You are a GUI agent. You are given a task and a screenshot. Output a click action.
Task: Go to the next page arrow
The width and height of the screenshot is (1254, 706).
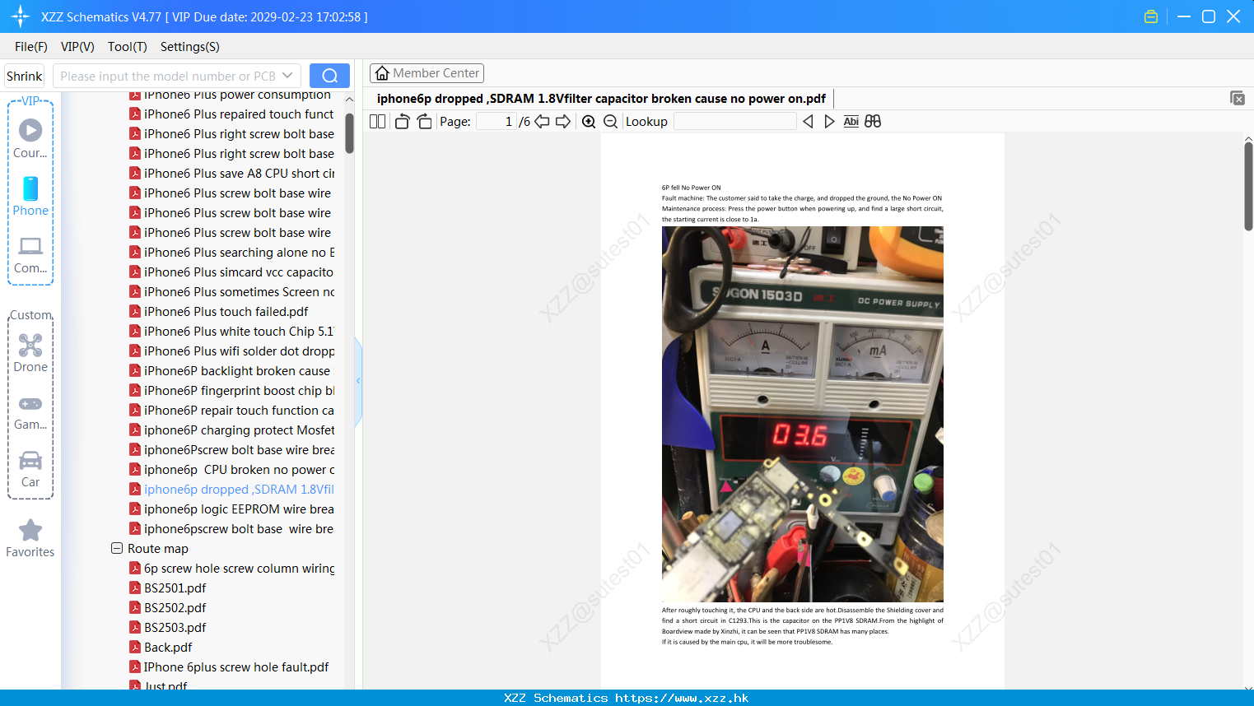(563, 121)
